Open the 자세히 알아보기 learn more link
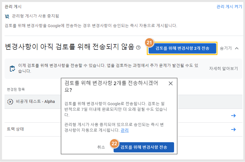The height and width of the screenshot is (162, 245). pos(224,68)
